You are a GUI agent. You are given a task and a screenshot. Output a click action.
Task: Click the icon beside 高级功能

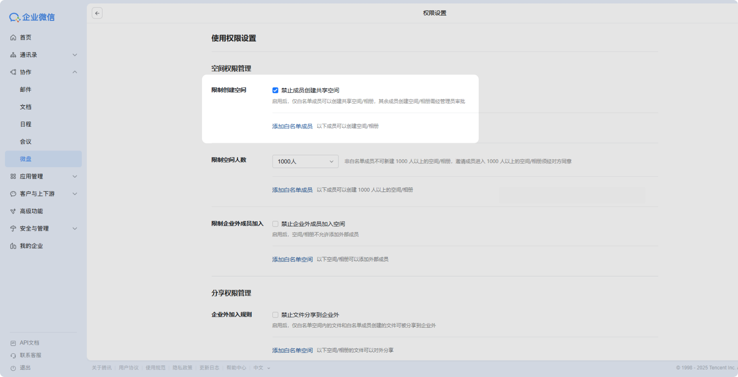coord(13,211)
